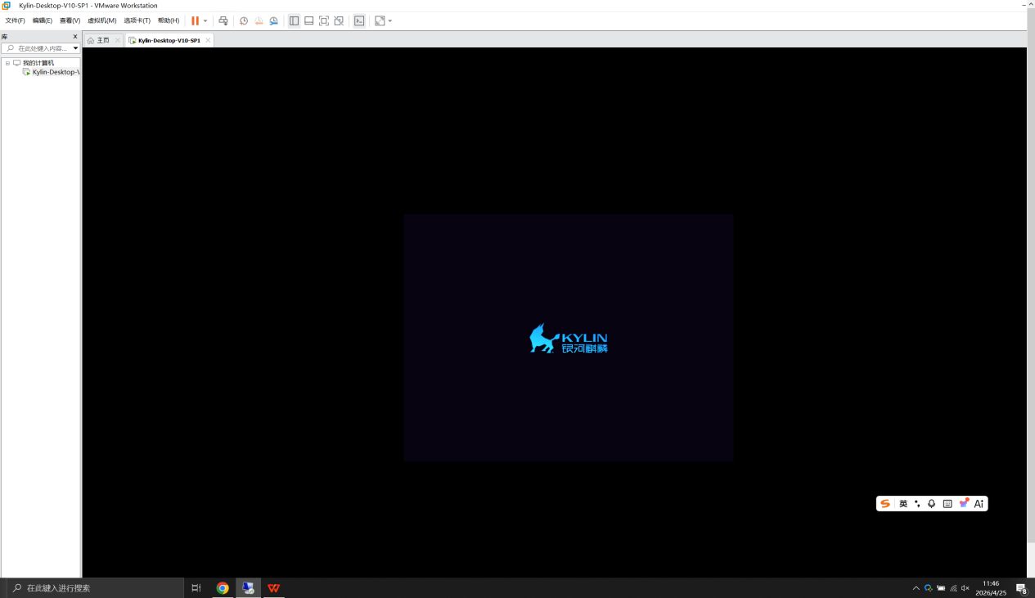Image resolution: width=1035 pixels, height=598 pixels.
Task: Click the stretch guest display icon
Action: tap(380, 20)
